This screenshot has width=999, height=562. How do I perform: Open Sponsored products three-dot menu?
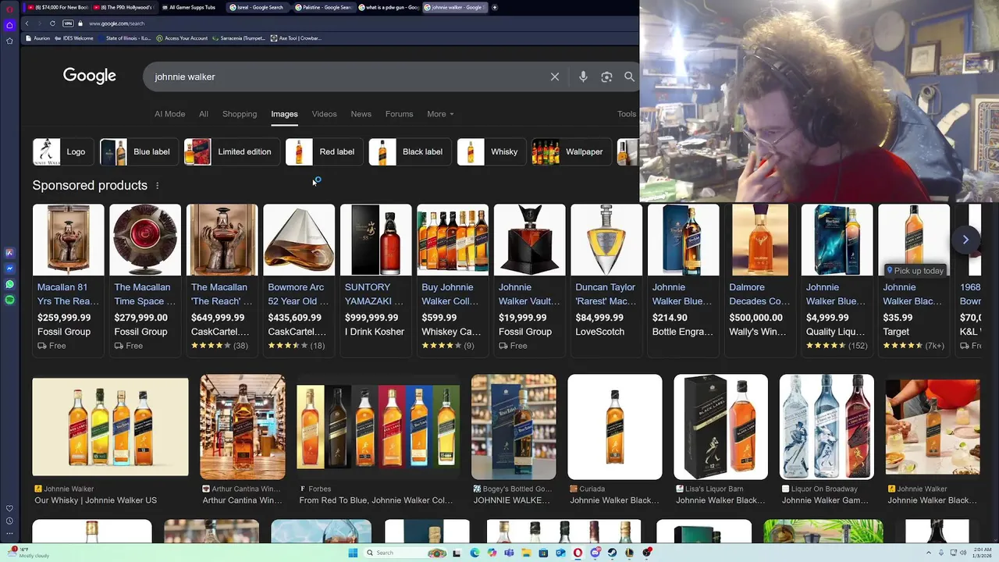point(157,186)
